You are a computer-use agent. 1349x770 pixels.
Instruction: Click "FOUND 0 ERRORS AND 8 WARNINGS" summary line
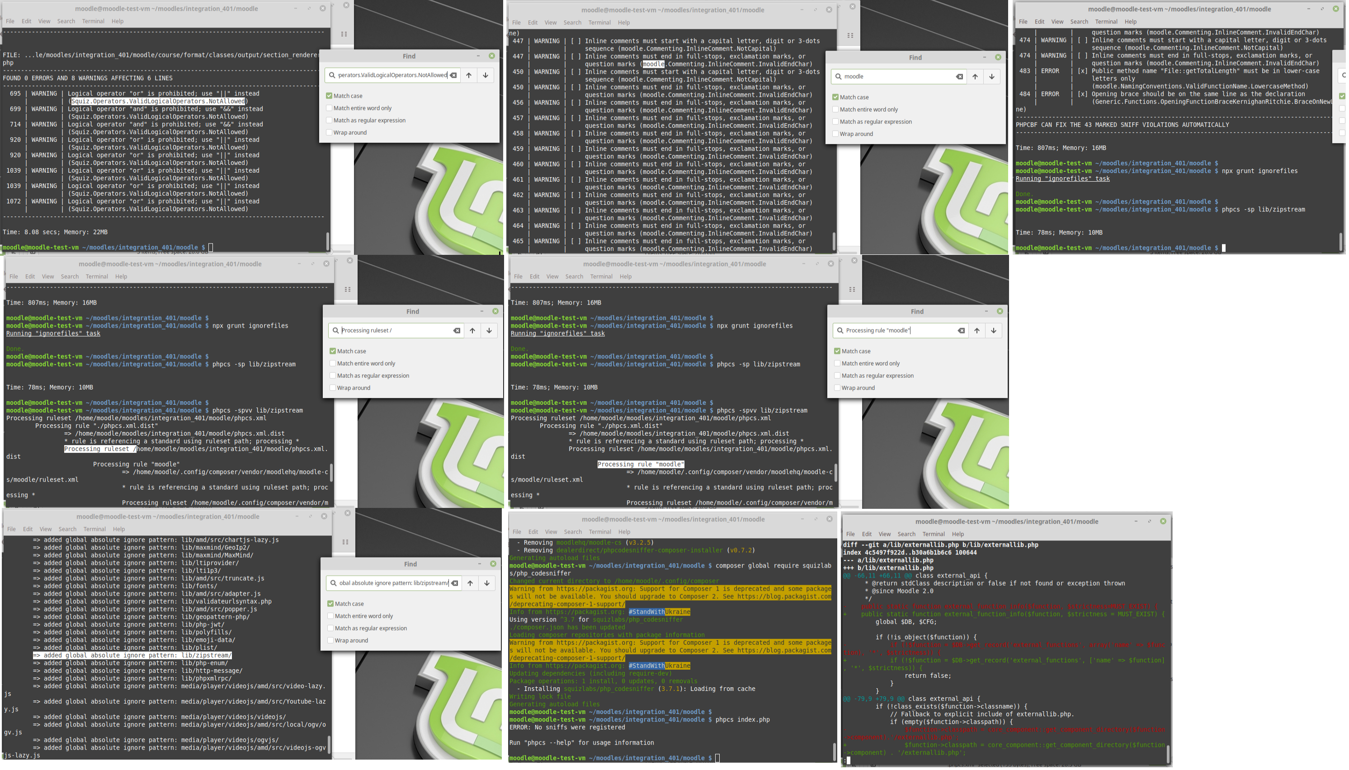click(x=88, y=78)
